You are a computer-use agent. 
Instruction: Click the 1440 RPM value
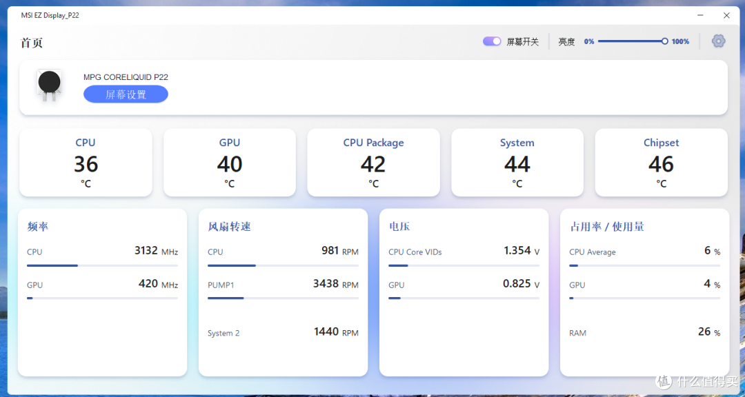(336, 332)
